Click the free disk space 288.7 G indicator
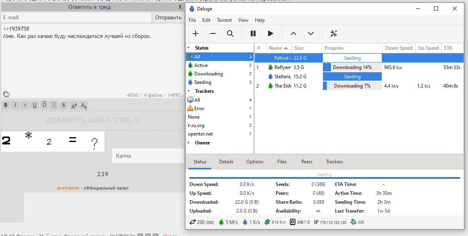This screenshot has height=236, width=468. click(300, 222)
